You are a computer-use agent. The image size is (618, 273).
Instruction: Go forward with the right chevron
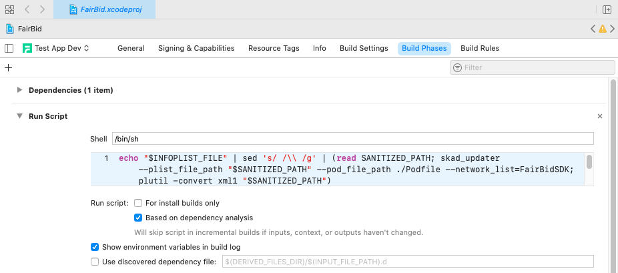(42, 9)
